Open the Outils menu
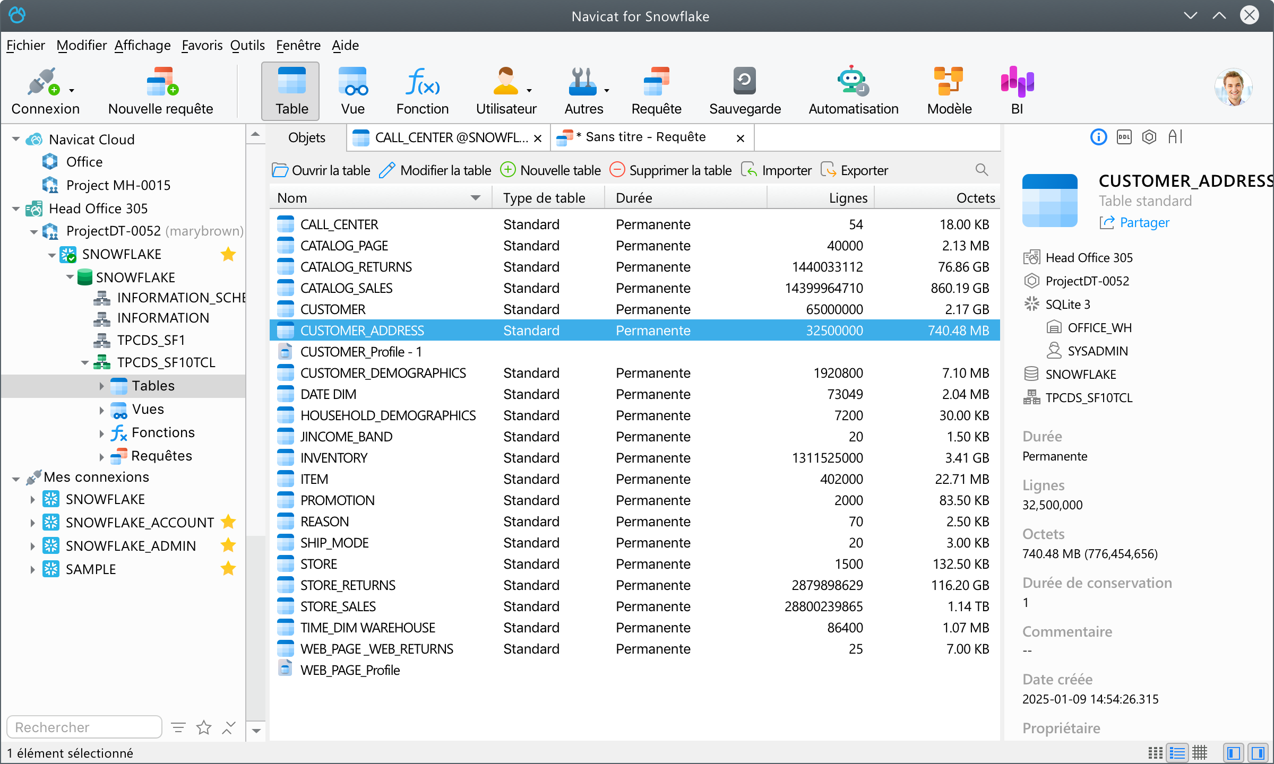Image resolution: width=1274 pixels, height=764 pixels. click(x=247, y=46)
